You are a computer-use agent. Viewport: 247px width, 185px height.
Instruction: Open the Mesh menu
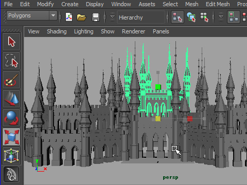coord(192,4)
